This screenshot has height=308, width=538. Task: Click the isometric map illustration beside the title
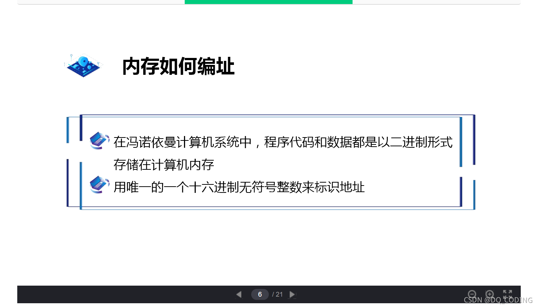pyautogui.click(x=84, y=66)
